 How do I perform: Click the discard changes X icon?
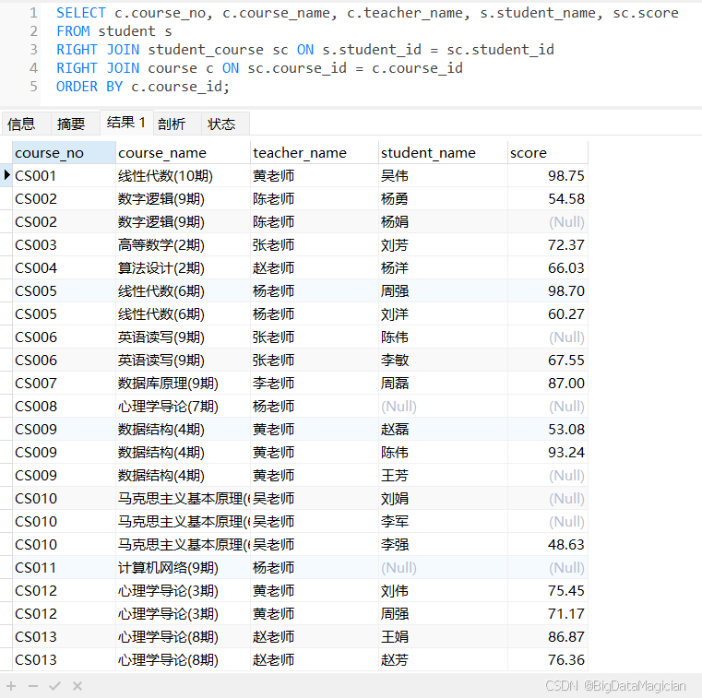pos(77,686)
